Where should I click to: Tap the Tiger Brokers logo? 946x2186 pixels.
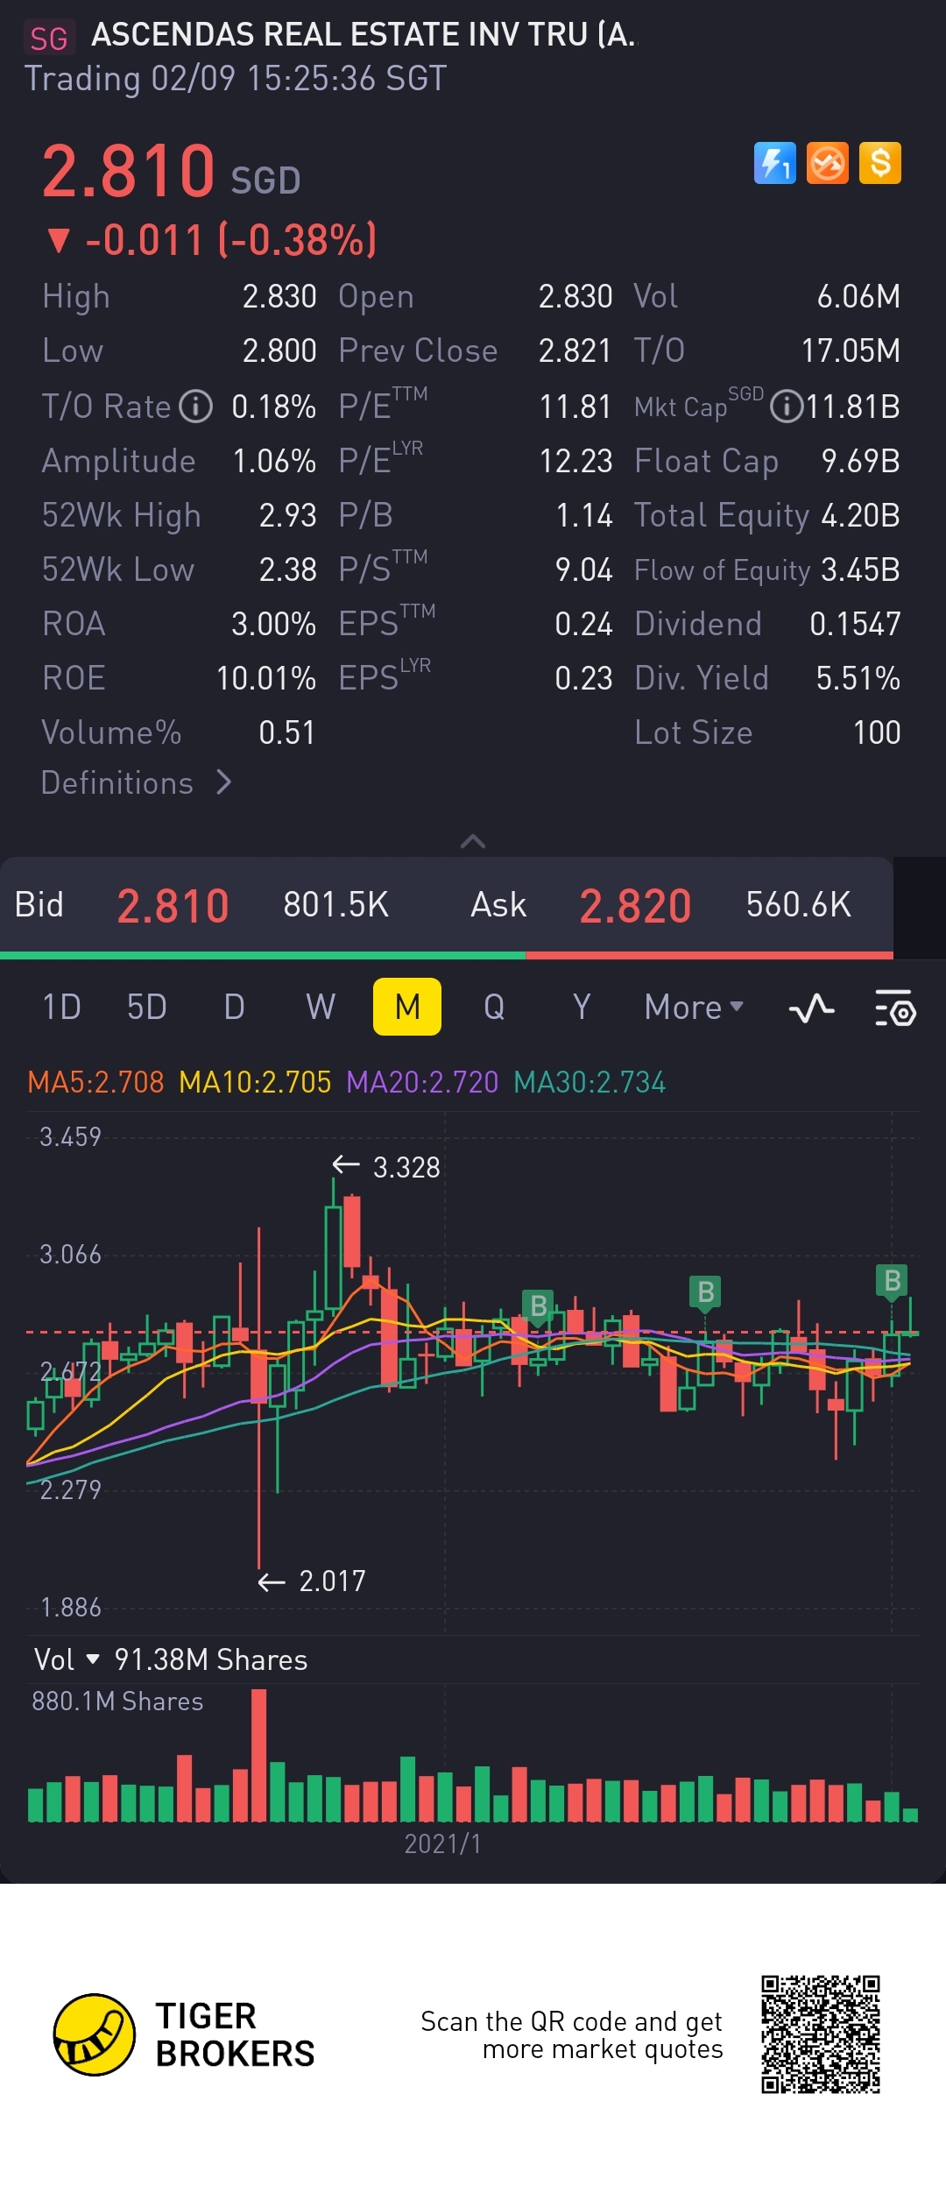(x=95, y=2034)
